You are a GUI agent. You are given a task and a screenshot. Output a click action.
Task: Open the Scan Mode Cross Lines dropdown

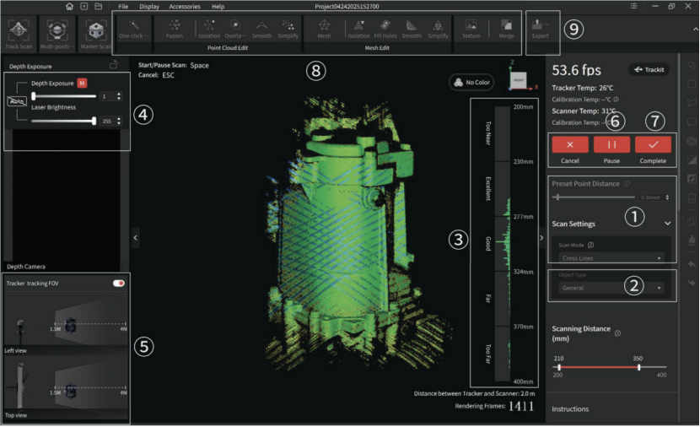(612, 258)
